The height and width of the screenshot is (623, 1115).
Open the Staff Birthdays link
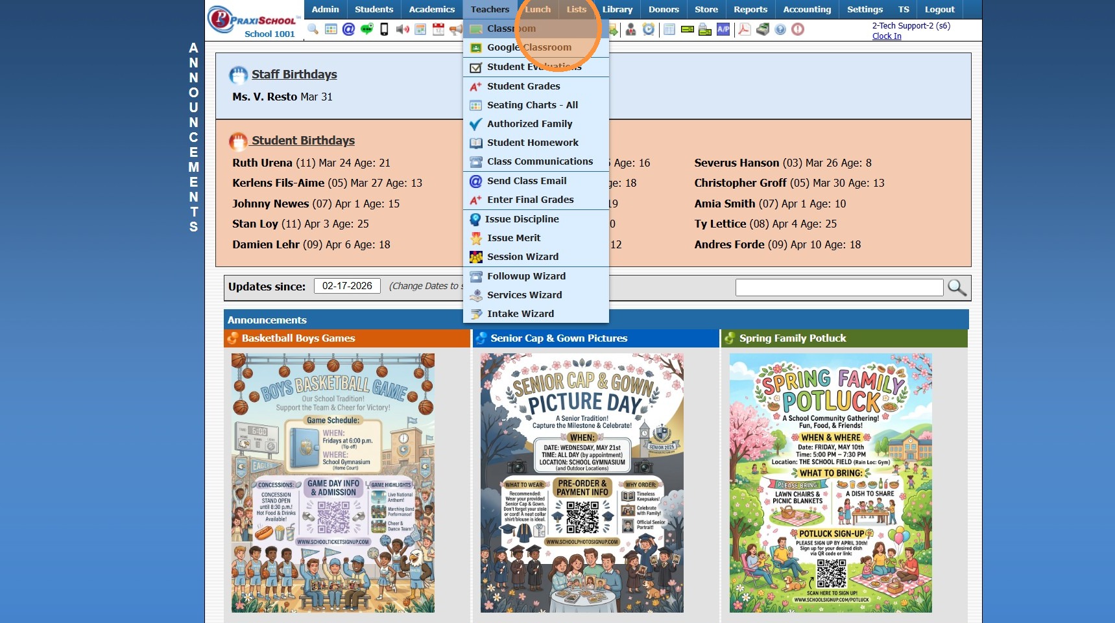pos(294,75)
